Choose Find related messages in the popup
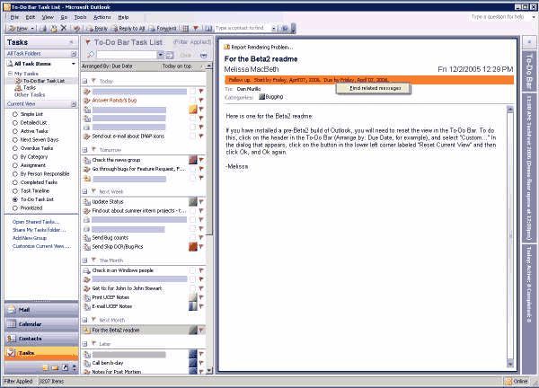This screenshot has width=539, height=388. (x=375, y=88)
